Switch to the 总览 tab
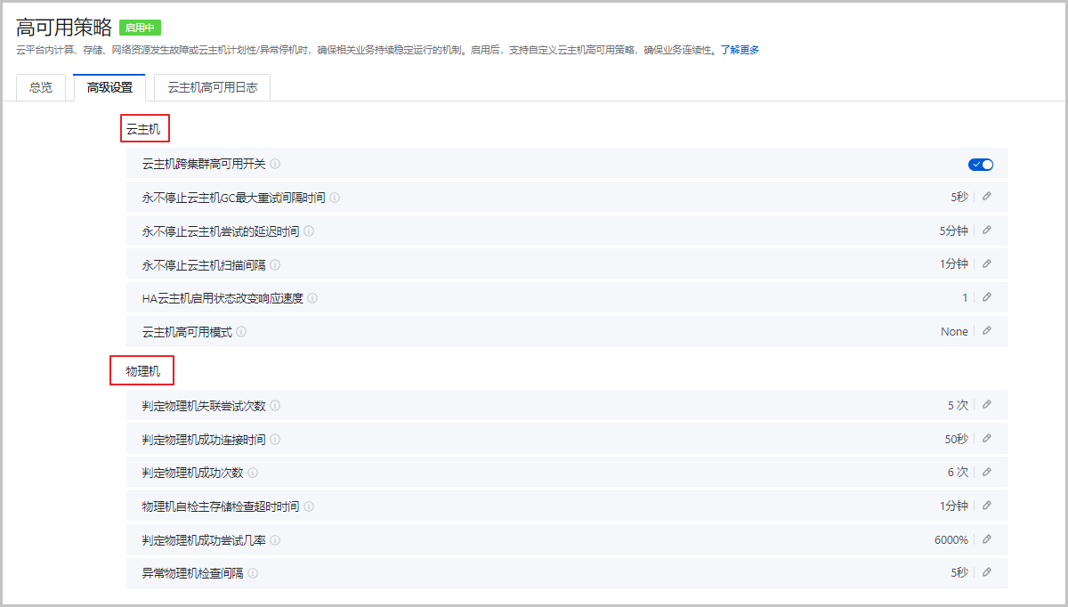Screen dimensions: 1068x607 [x=41, y=87]
